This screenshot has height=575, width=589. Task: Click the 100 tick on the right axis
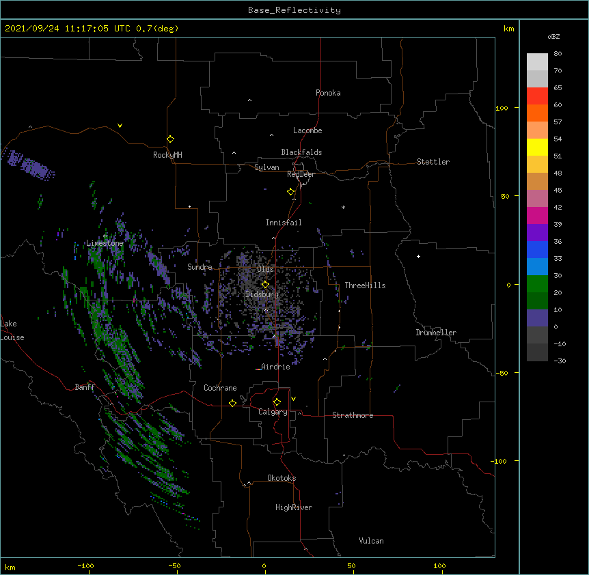coord(502,108)
